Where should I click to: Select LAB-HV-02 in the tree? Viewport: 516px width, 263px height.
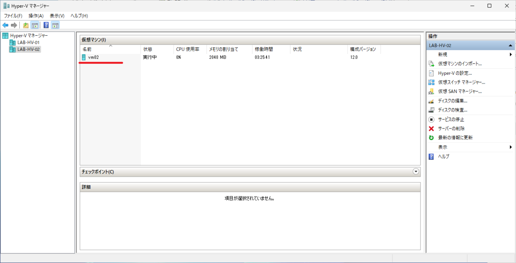pos(28,49)
